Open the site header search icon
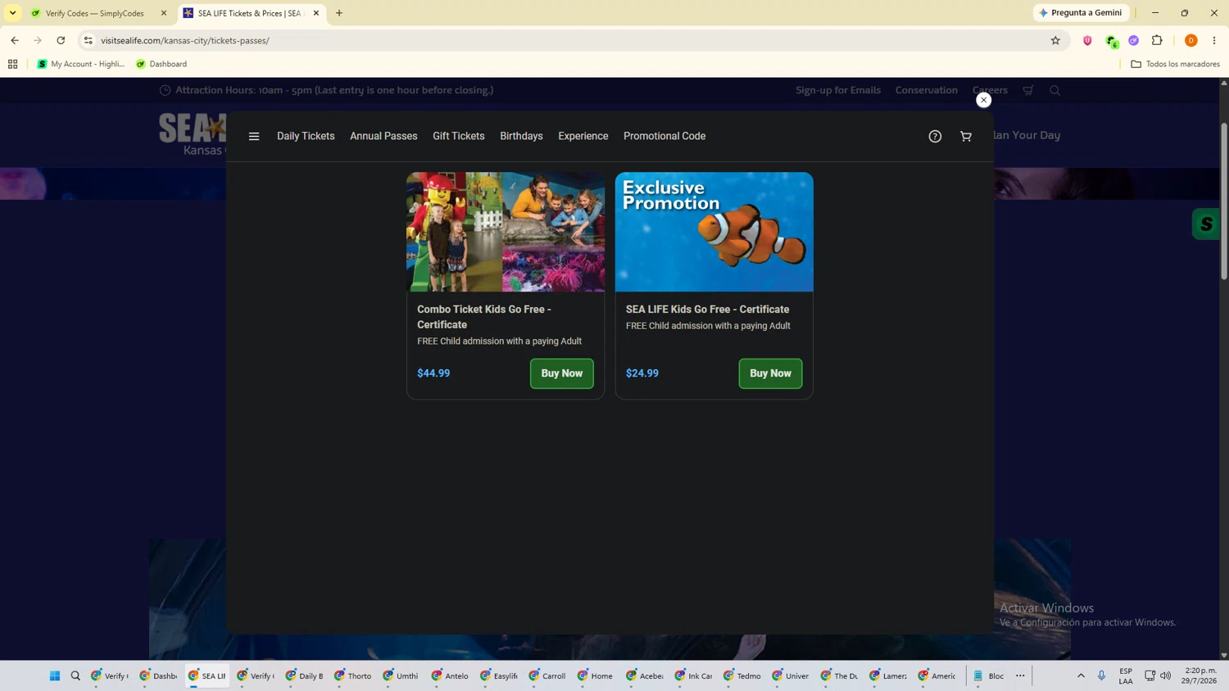This screenshot has width=1229, height=691. (1055, 90)
